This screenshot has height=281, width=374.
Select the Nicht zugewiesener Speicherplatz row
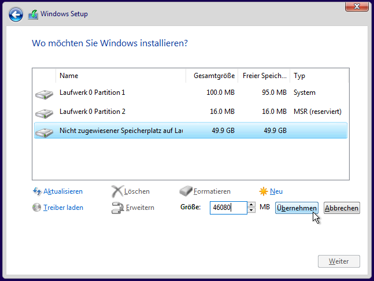pos(191,131)
